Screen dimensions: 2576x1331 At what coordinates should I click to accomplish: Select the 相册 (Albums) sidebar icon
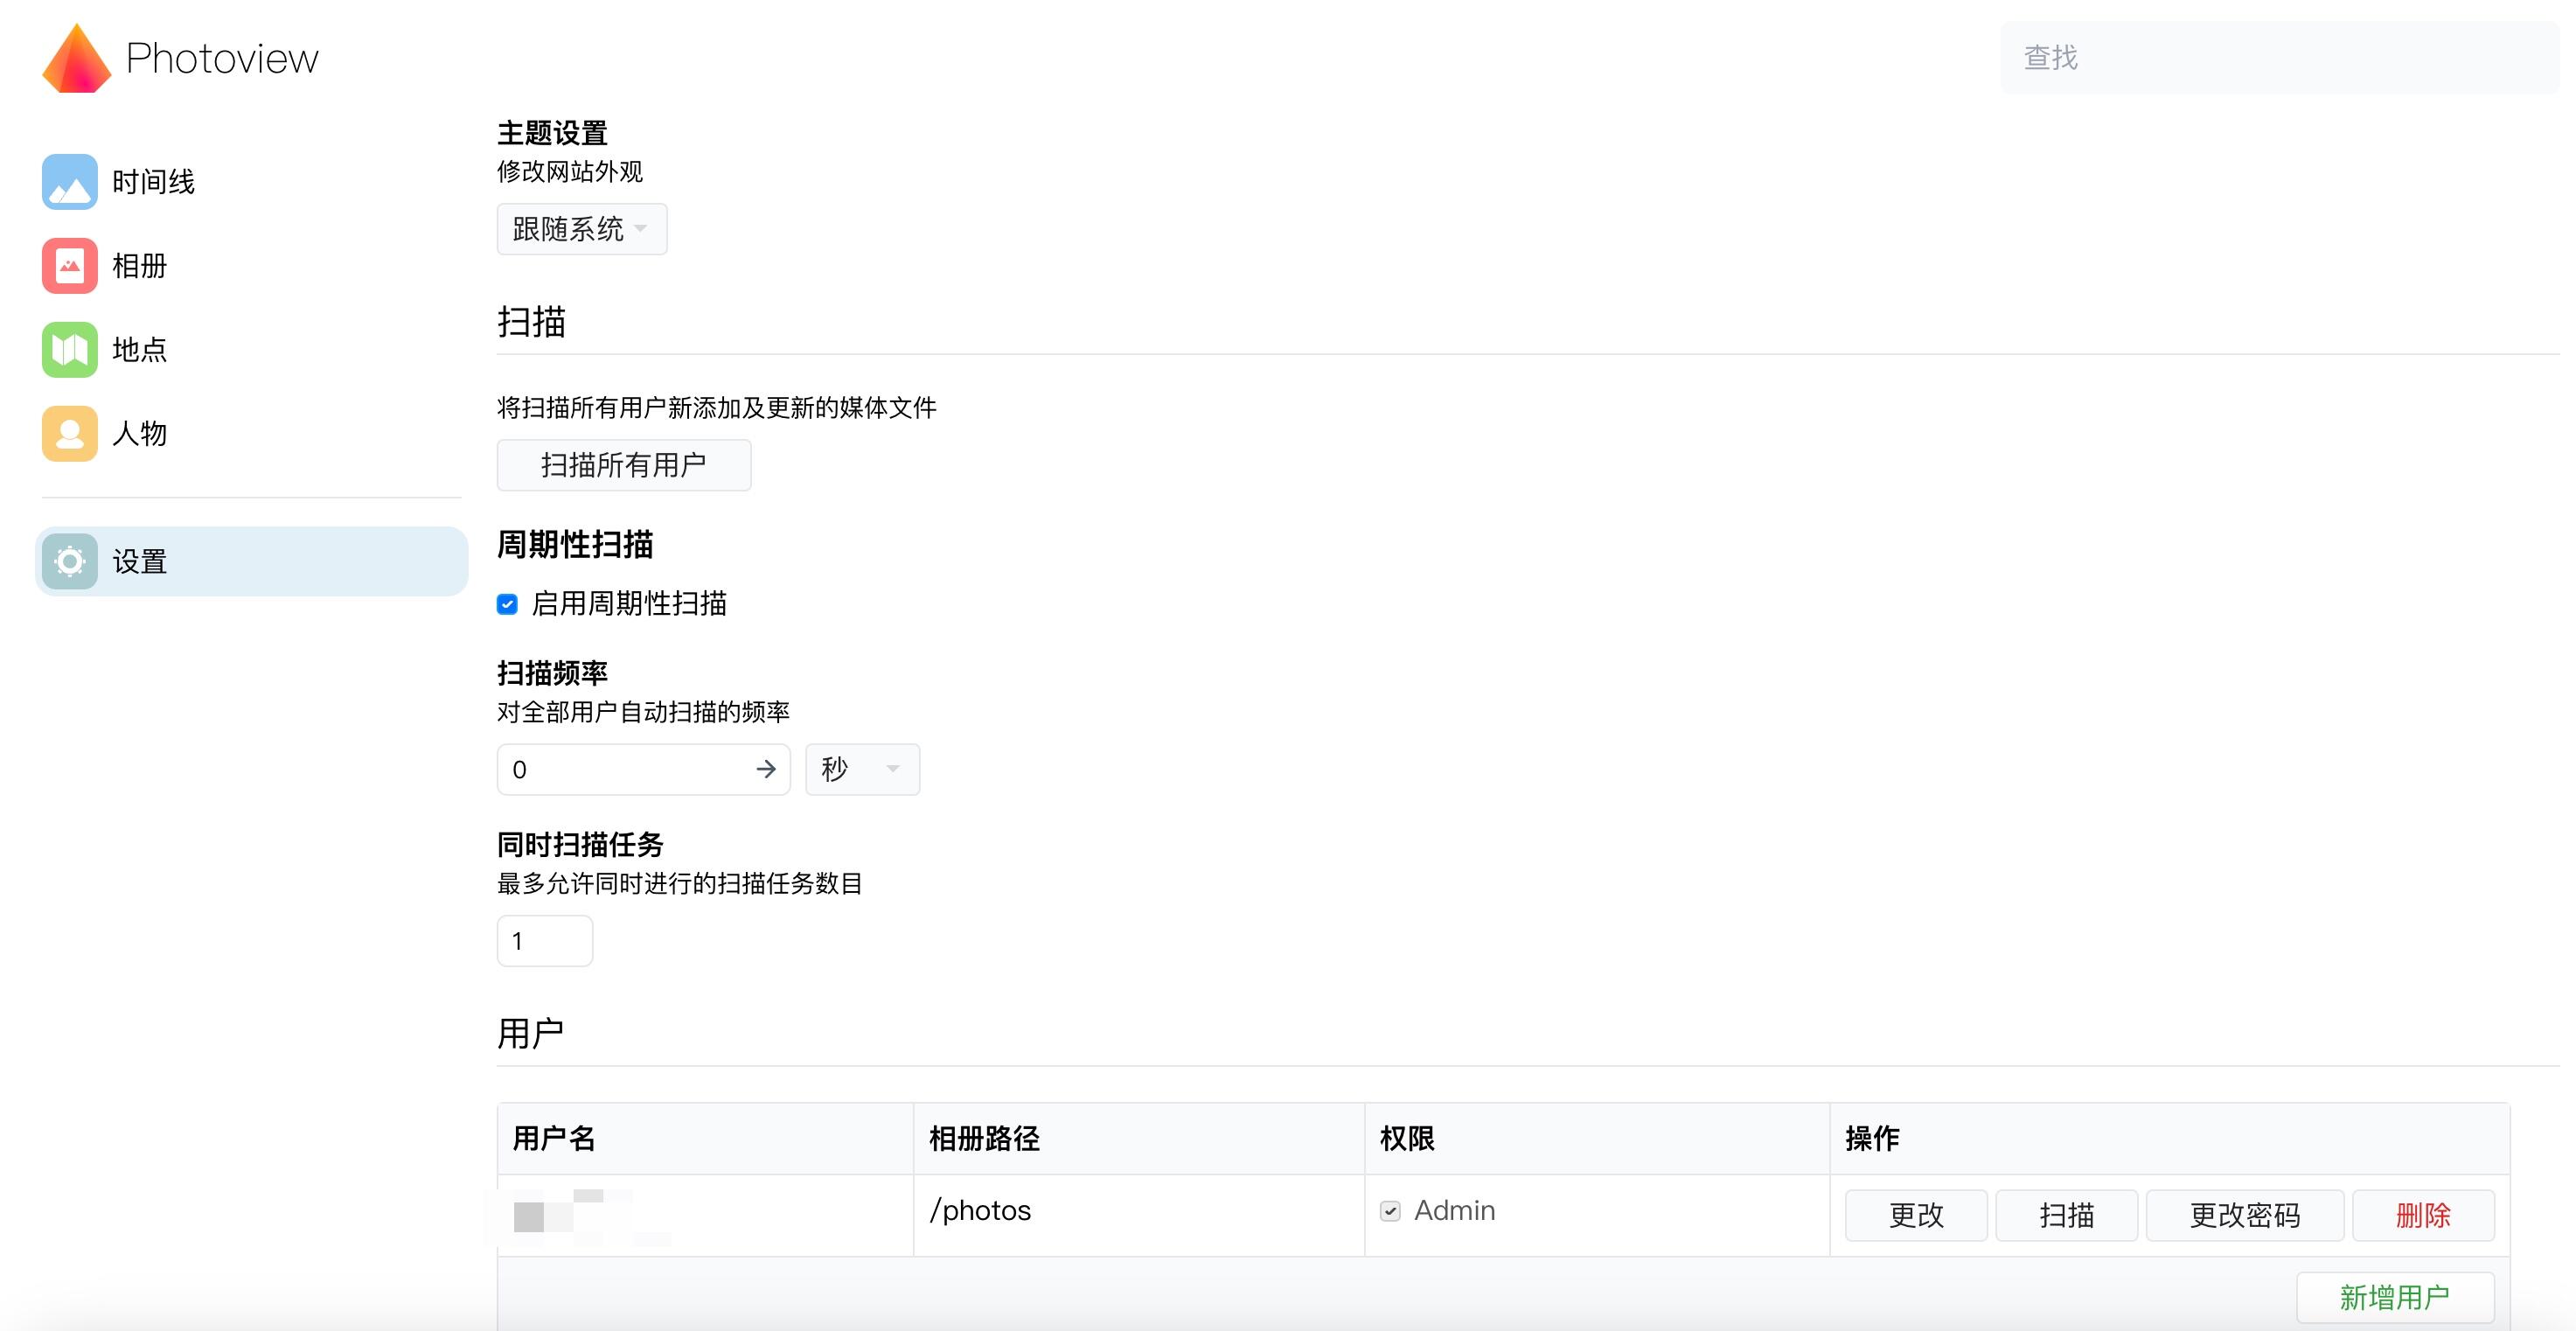pos(68,265)
